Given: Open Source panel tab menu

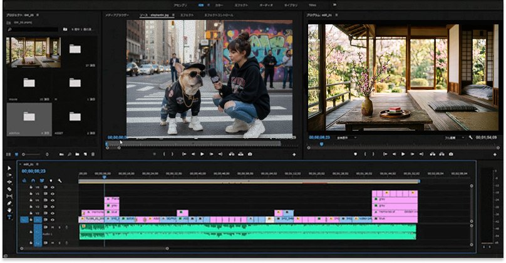Looking at the screenshot, I should point(173,15).
